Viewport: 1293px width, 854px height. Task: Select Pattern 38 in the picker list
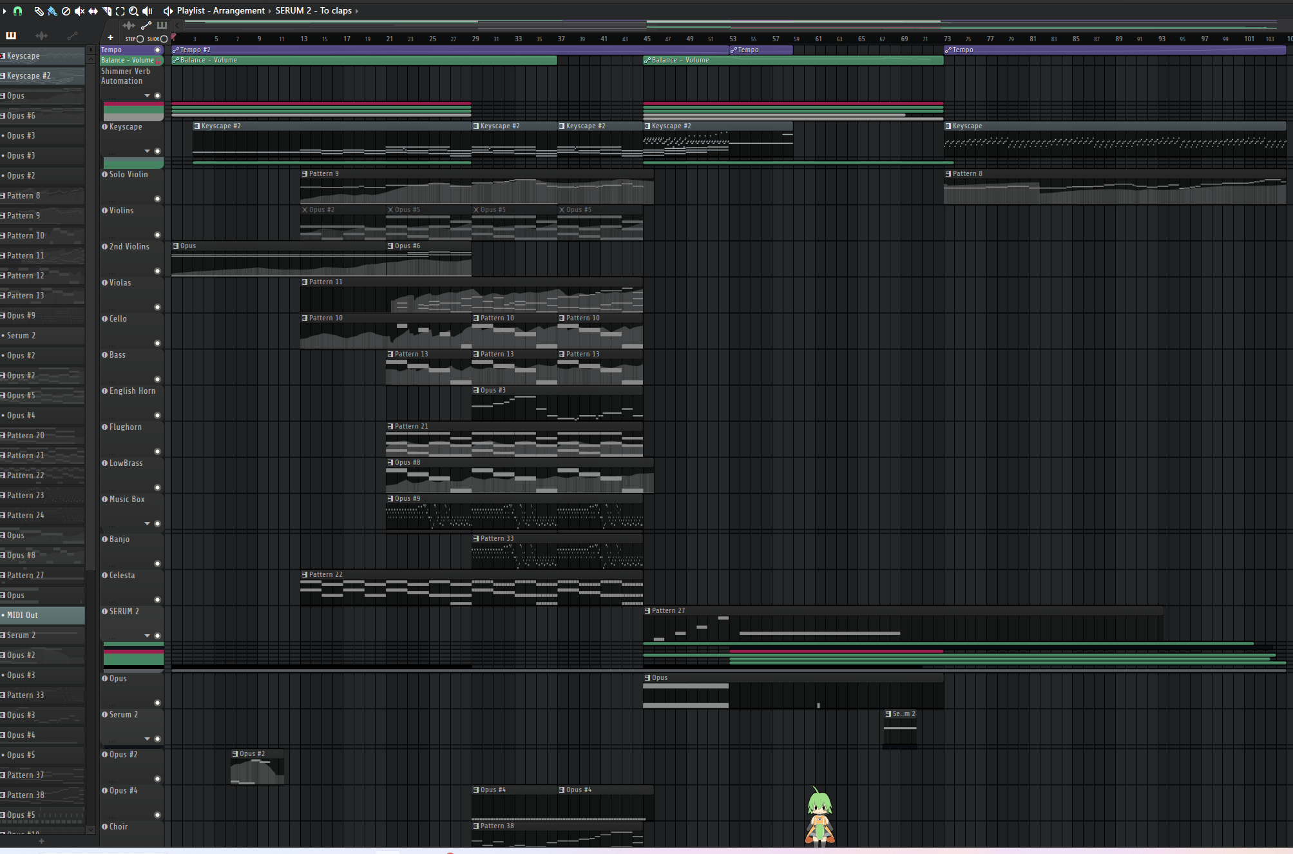click(43, 795)
